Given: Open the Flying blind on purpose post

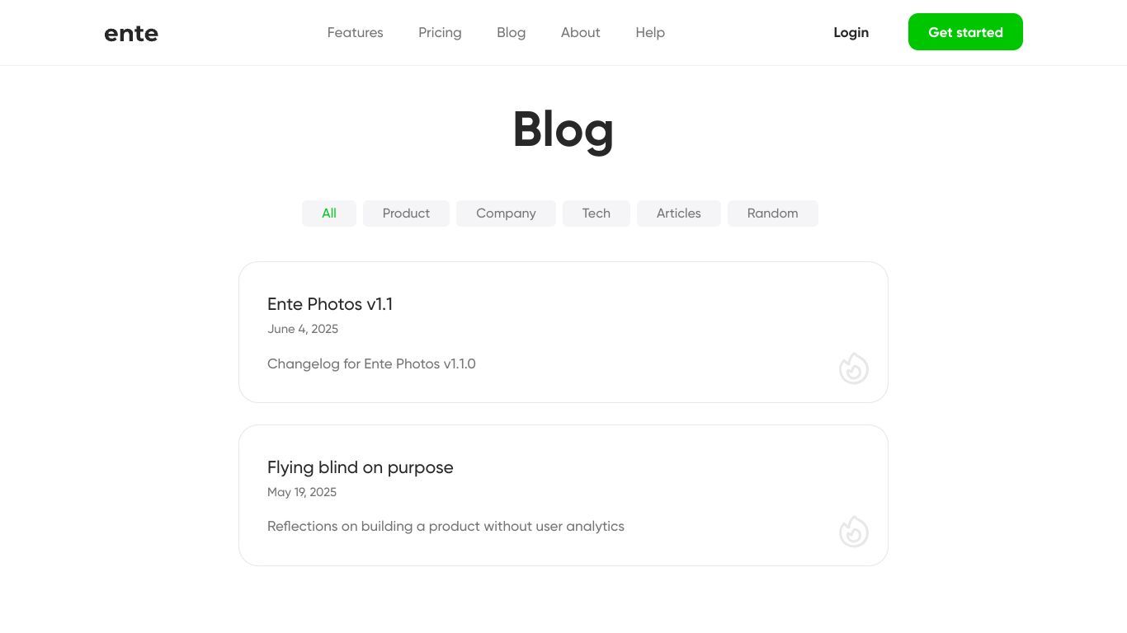Looking at the screenshot, I should [361, 467].
